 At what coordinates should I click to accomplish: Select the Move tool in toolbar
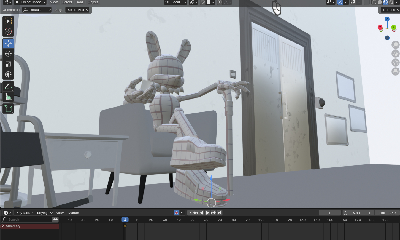pyautogui.click(x=8, y=44)
